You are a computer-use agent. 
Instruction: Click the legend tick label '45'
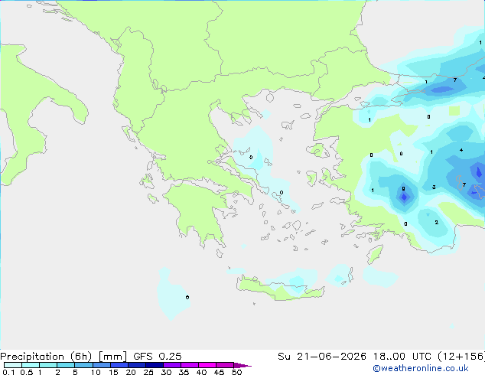pos(219,372)
